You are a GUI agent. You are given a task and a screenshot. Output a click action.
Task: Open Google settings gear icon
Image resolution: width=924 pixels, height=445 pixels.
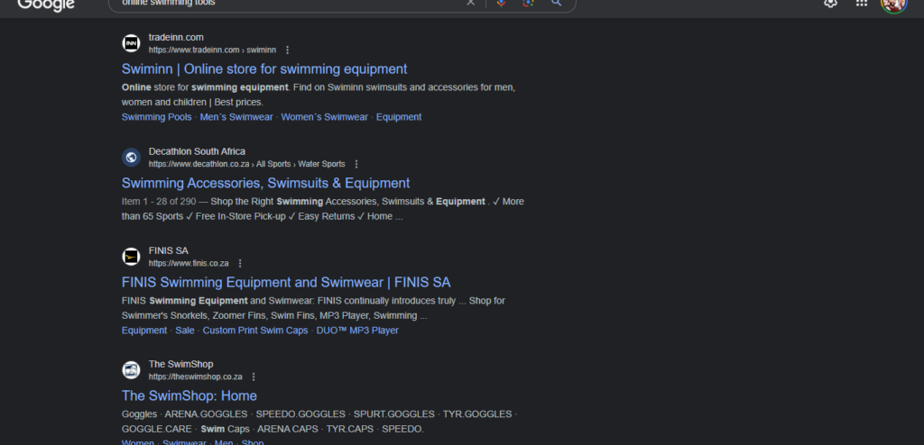pos(830,3)
